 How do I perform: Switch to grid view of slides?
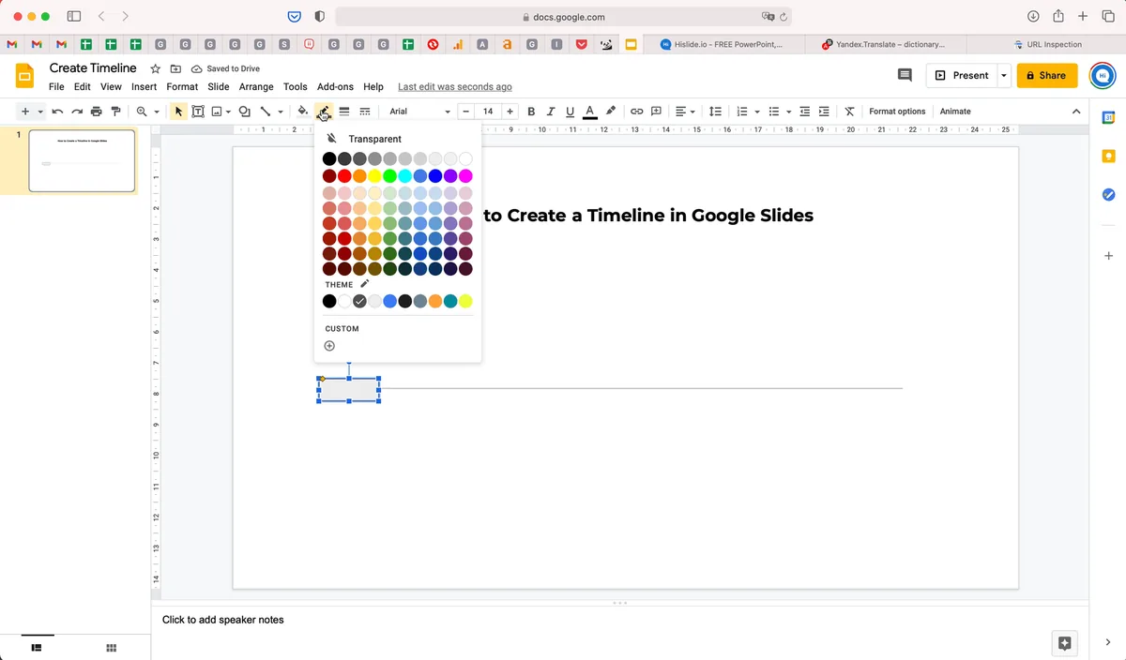tap(111, 648)
